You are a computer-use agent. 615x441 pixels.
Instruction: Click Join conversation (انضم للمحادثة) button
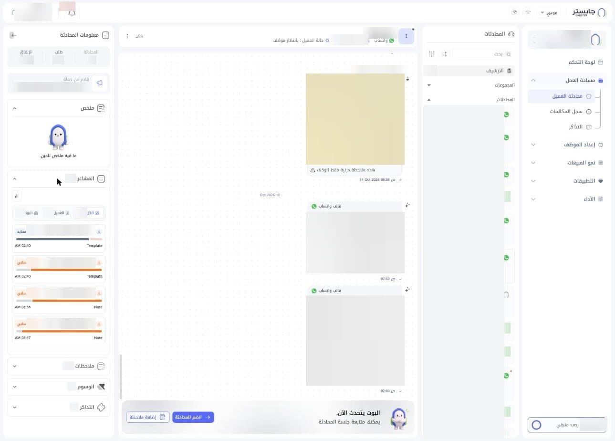[193, 417]
